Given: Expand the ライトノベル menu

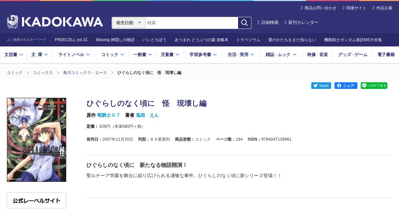Looking at the screenshot, I should click(x=74, y=55).
